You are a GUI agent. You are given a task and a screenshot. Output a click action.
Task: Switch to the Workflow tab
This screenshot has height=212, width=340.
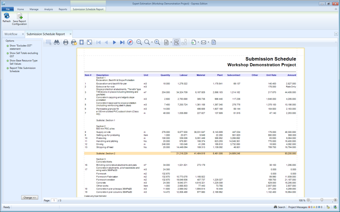coord(11,34)
